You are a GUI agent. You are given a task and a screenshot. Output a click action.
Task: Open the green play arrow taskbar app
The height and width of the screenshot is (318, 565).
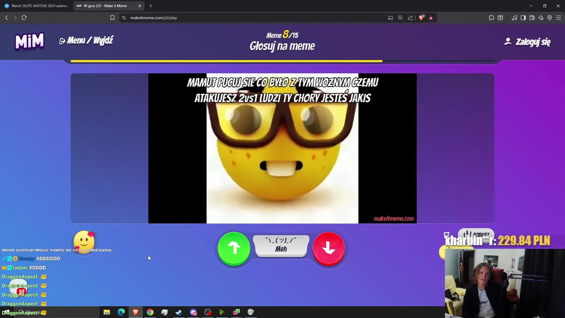click(222, 312)
